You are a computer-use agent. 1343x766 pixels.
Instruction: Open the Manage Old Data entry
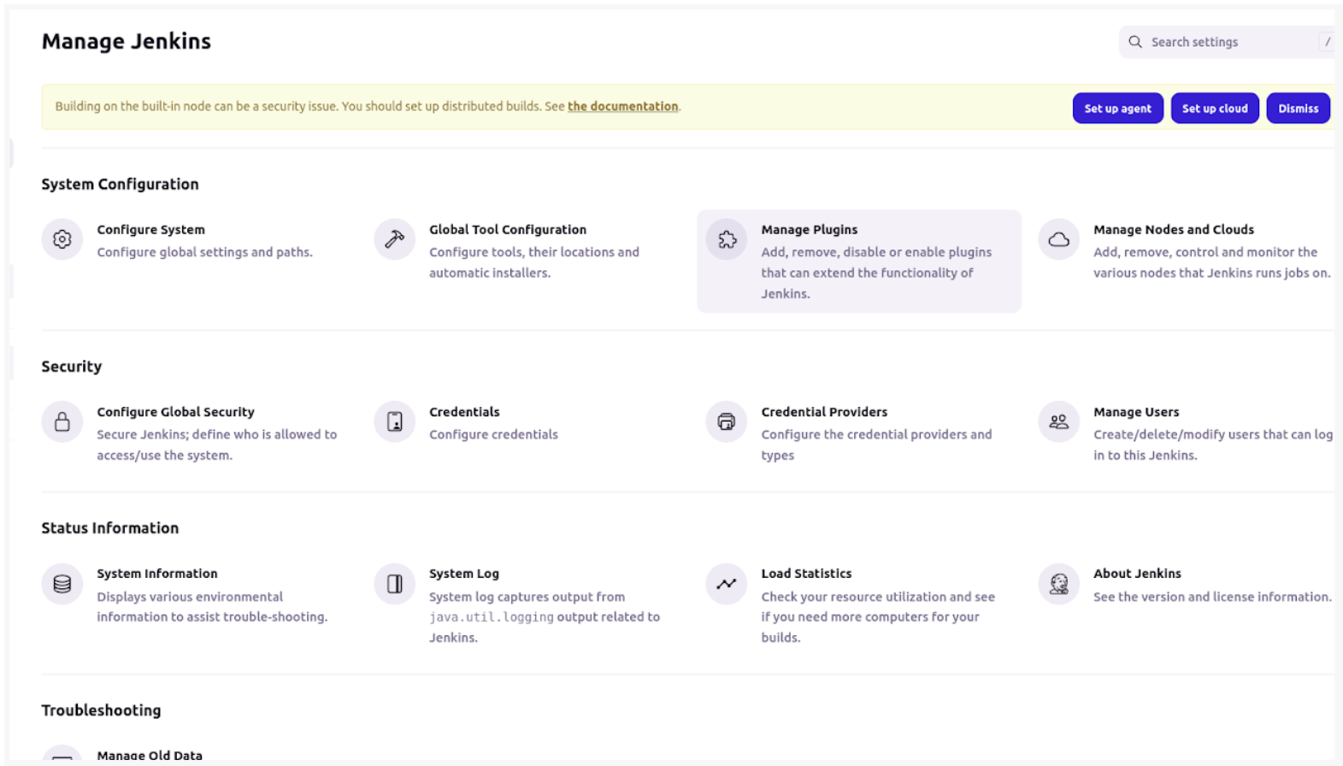click(x=150, y=755)
